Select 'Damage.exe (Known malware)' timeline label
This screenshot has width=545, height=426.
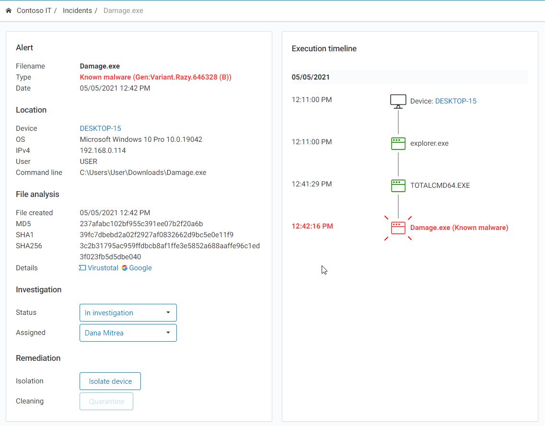point(459,228)
